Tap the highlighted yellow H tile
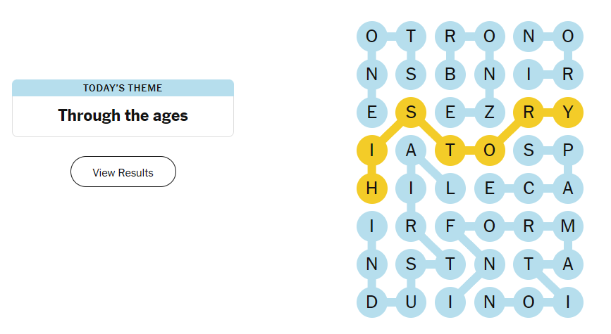611x334 pixels. [x=372, y=188]
